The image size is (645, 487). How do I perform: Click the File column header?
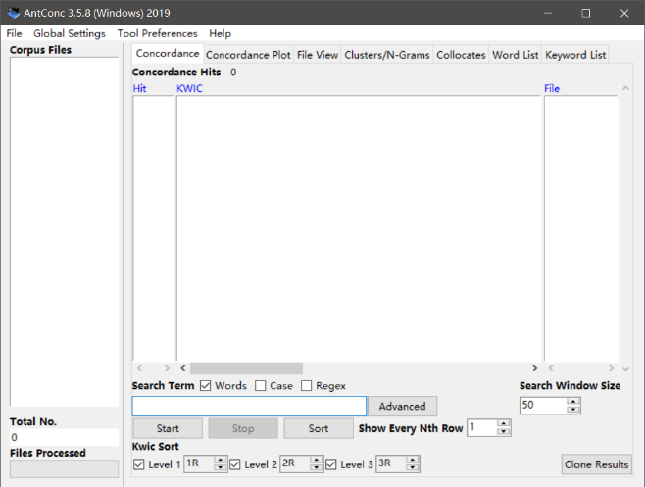[x=552, y=88]
